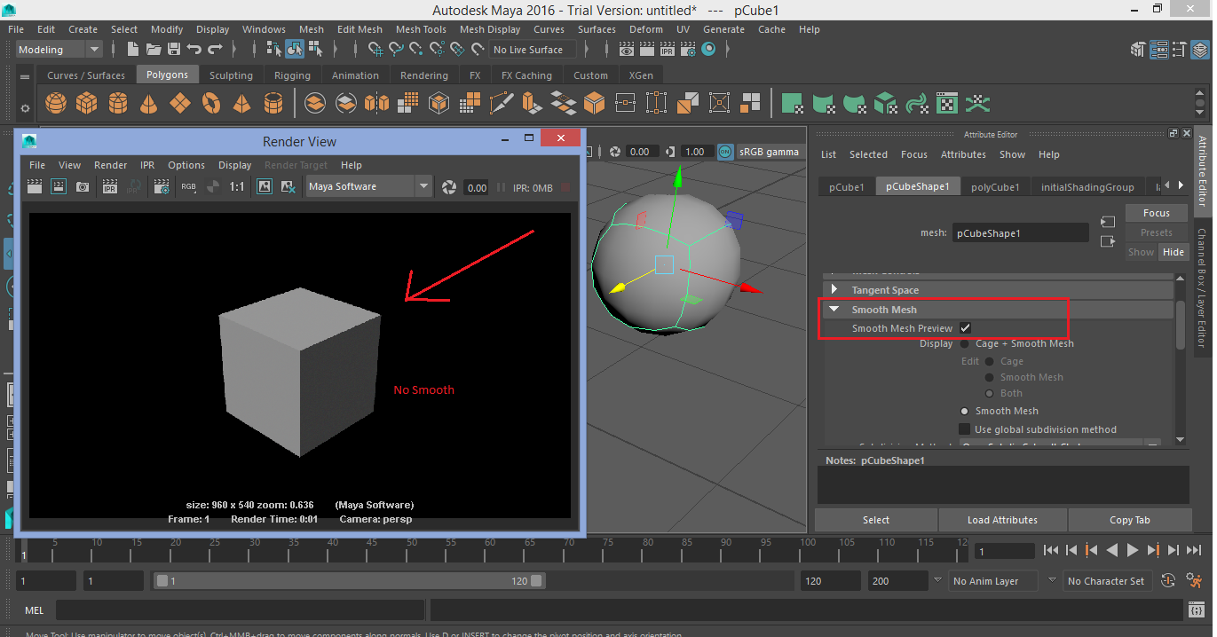The image size is (1217, 637).
Task: Toggle the Modeling Toolkit icon
Action: [1140, 50]
